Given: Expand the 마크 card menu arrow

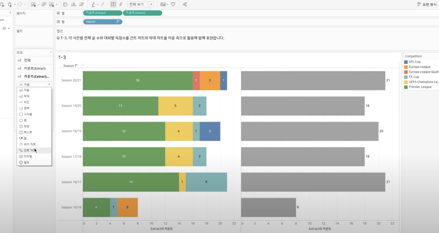Looking at the screenshot, I should pos(51,53).
